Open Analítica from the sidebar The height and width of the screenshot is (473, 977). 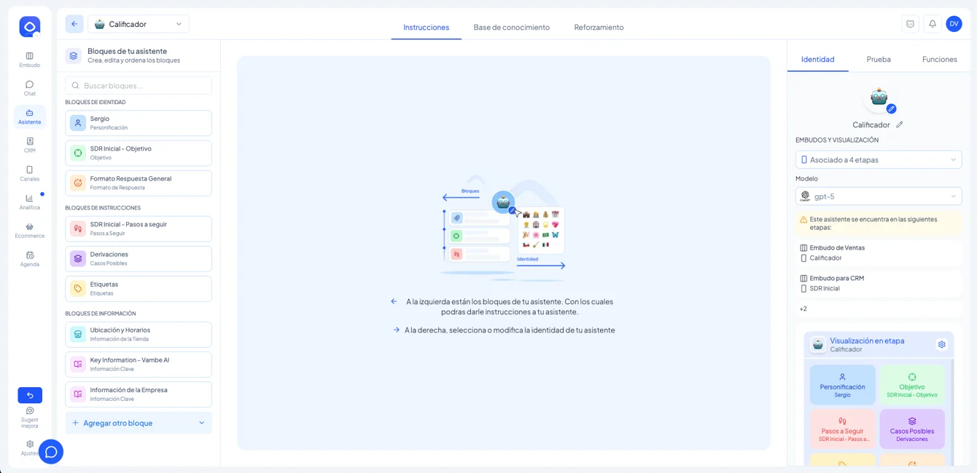click(29, 202)
